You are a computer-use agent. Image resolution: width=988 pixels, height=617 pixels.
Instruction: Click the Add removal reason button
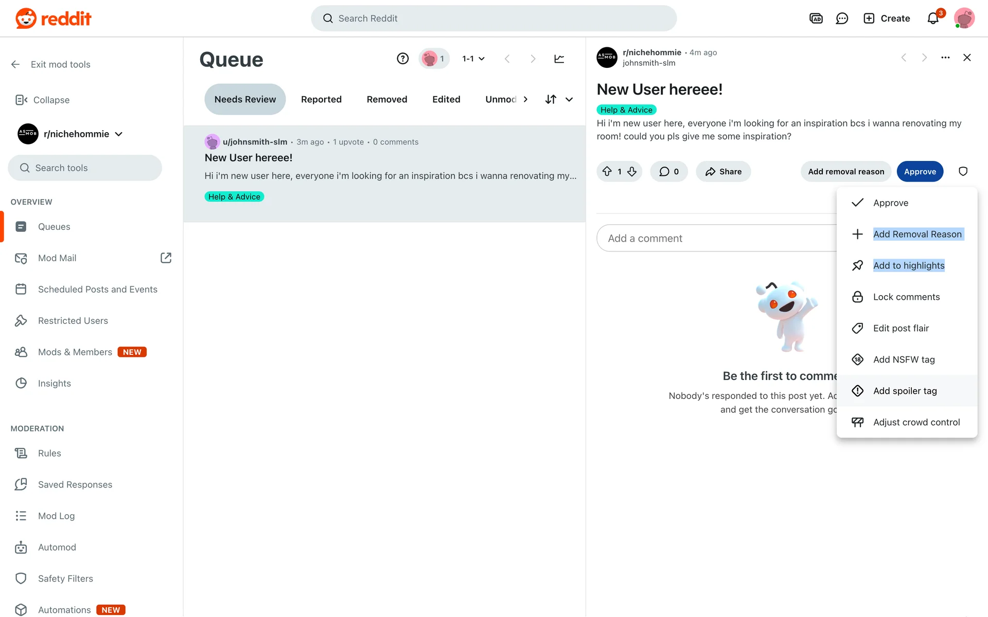[845, 171]
